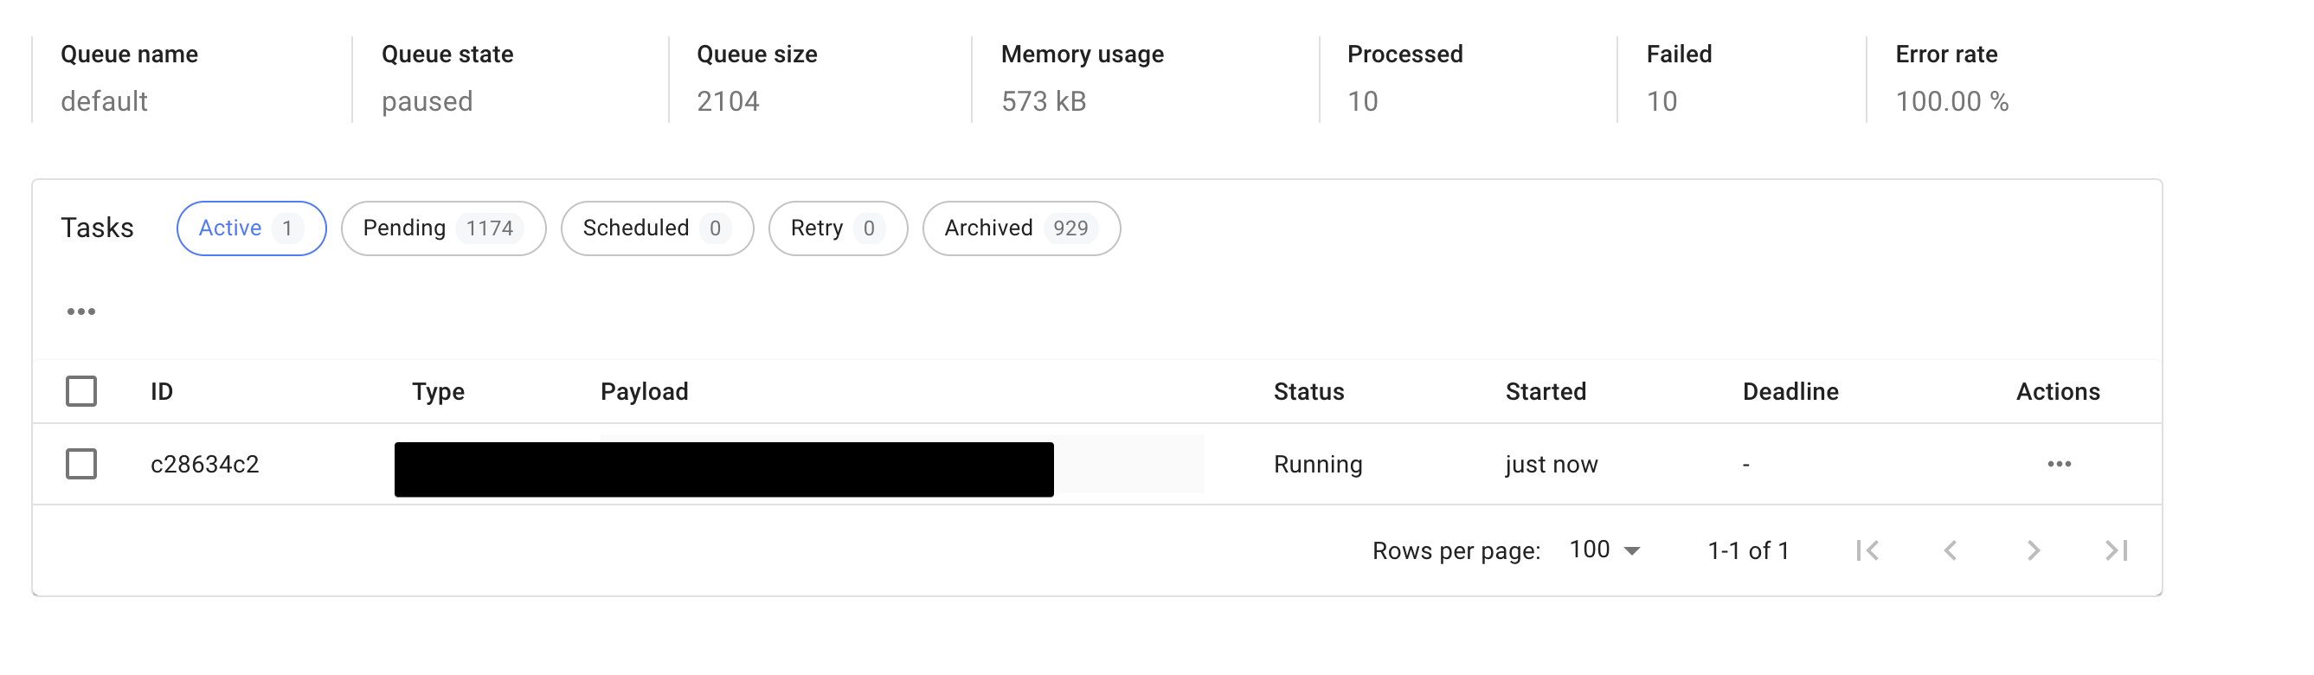This screenshot has height=675, width=2314.
Task: Open the rows per page dropdown
Action: tap(1604, 550)
